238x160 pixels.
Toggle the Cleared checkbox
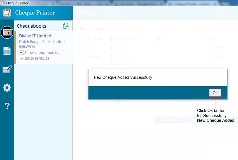tap(206, 57)
